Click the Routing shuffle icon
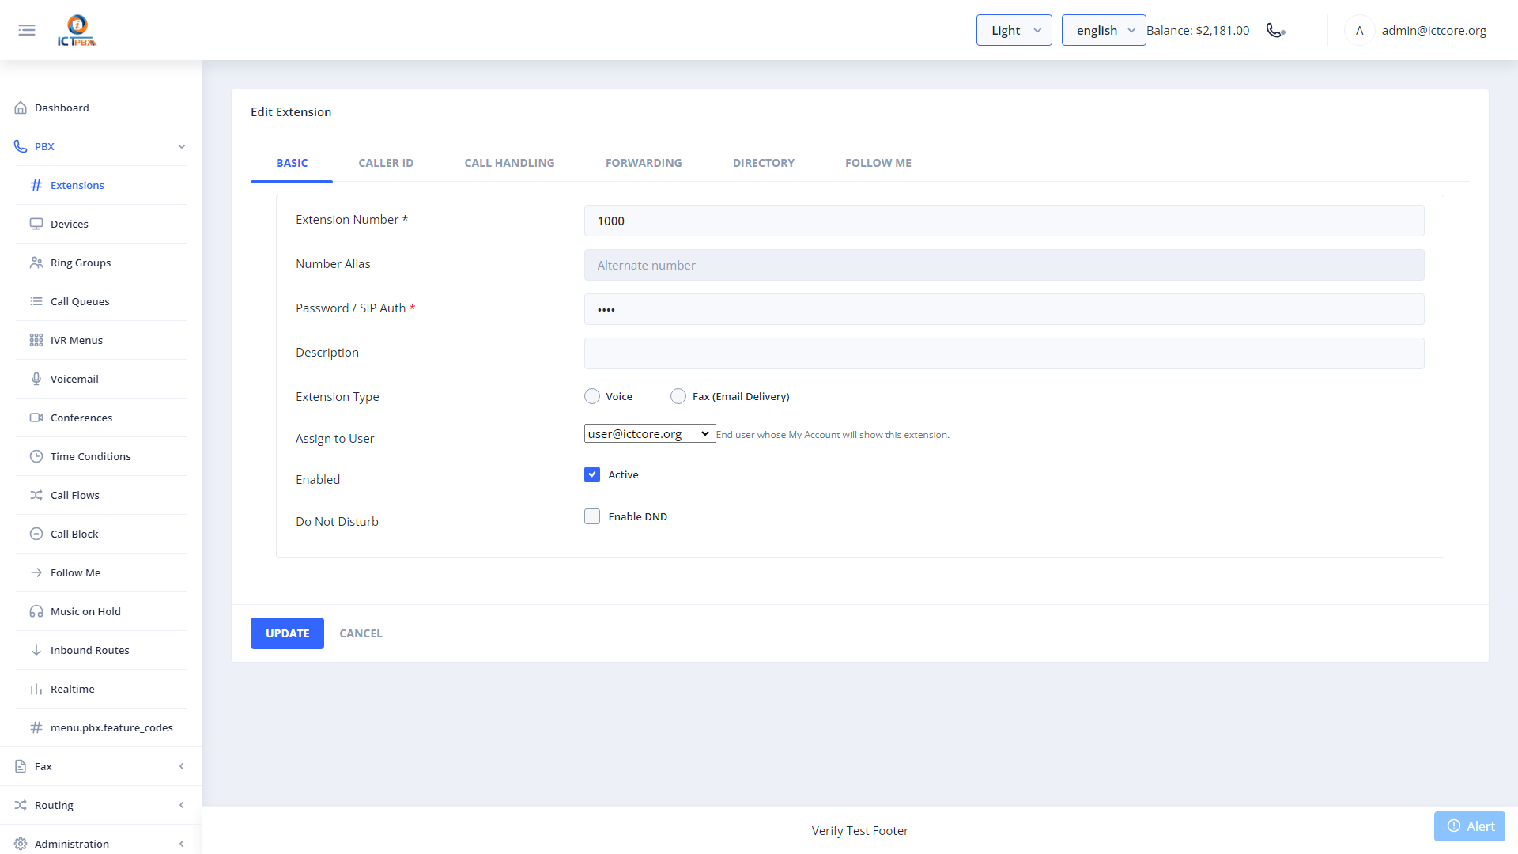The width and height of the screenshot is (1518, 854). [x=21, y=805]
